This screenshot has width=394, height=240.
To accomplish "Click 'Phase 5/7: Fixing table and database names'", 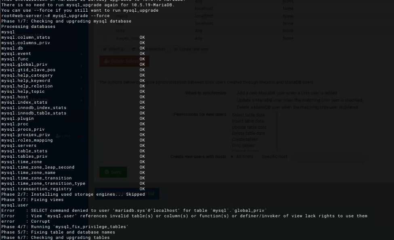I will (x=58, y=232).
